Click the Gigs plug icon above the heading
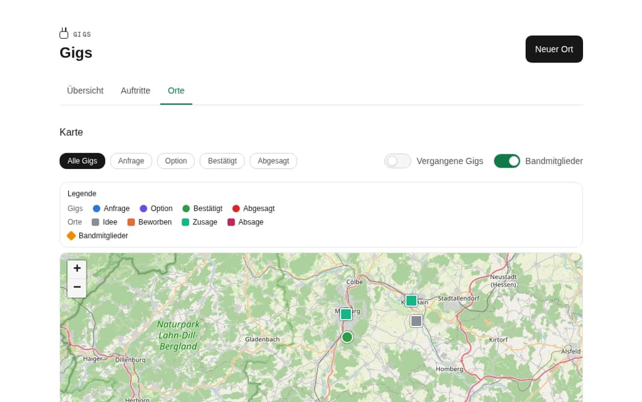 pos(64,33)
